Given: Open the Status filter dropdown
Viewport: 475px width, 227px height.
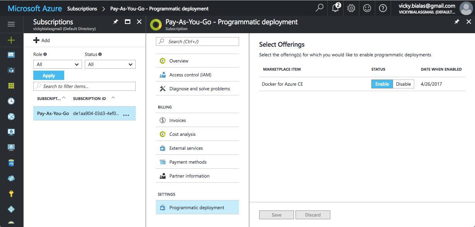Looking at the screenshot, I should click(x=110, y=64).
